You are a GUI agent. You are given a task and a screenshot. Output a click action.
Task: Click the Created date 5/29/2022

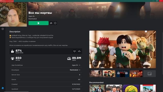76,84
